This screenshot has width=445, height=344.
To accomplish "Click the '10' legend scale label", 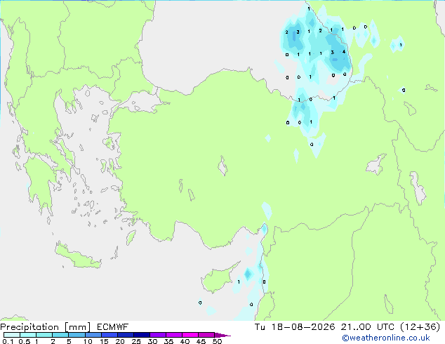I will pyautogui.click(x=88, y=341).
